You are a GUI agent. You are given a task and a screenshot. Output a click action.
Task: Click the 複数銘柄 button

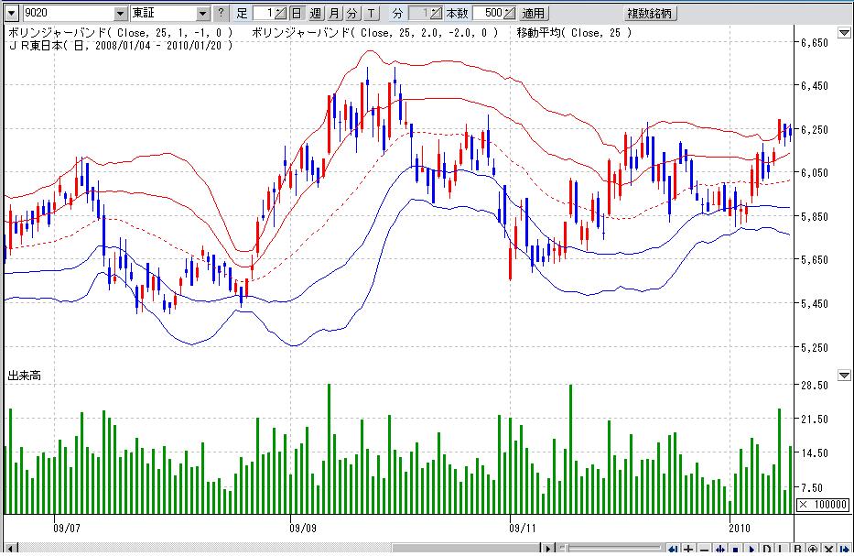[650, 13]
